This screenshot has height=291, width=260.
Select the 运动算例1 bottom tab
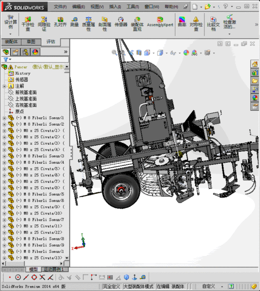(x=53, y=269)
